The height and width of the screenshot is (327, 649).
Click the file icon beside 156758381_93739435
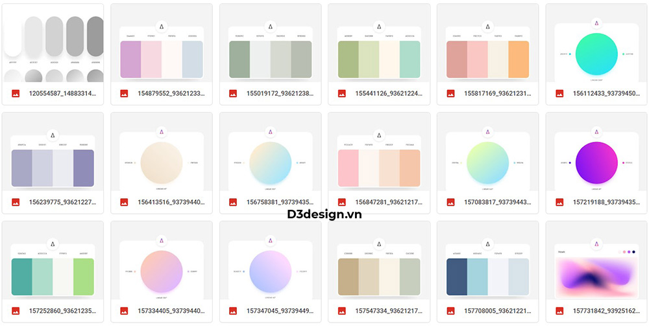[233, 203]
